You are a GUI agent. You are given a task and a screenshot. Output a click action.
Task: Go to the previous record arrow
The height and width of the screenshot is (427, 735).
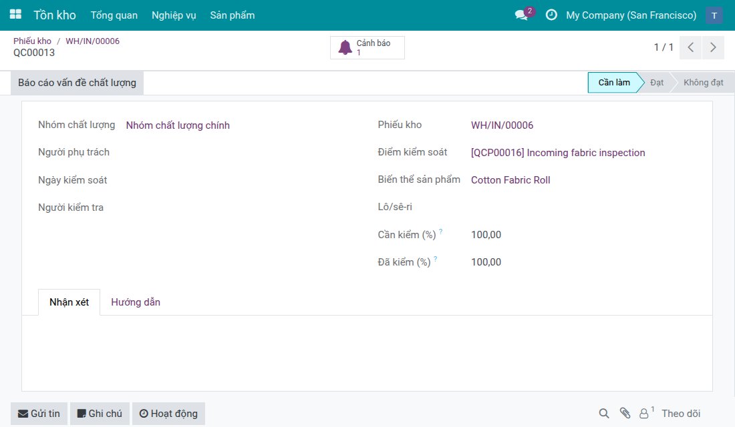(x=690, y=47)
